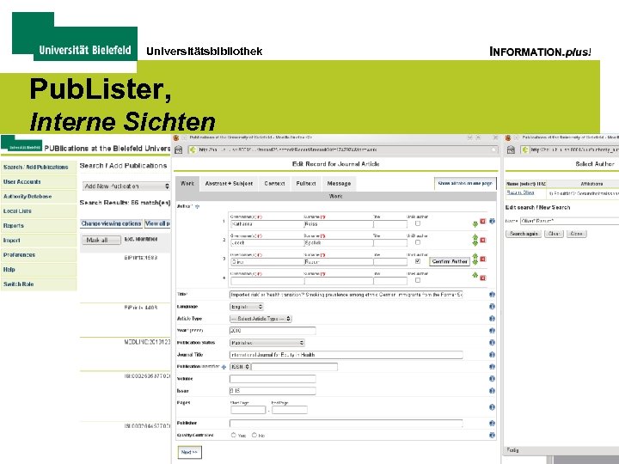Click the Firefox icon in Edit Record window
619x464 pixels.
176,137
